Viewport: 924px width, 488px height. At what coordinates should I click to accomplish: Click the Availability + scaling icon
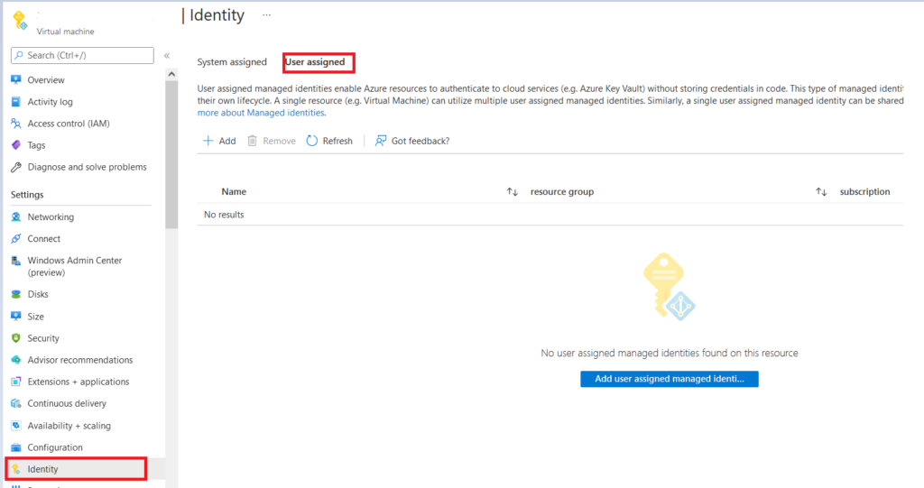pyautogui.click(x=16, y=426)
